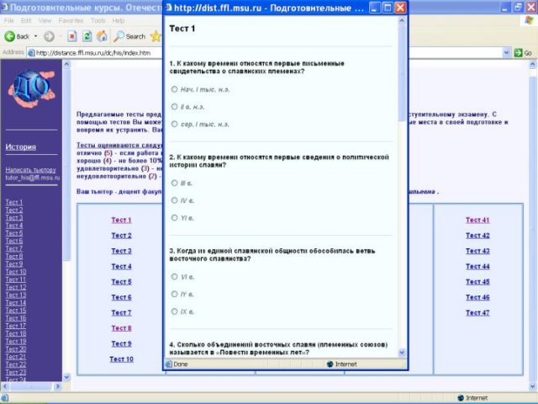Open the Help menu
The image size is (538, 404).
[119, 20]
